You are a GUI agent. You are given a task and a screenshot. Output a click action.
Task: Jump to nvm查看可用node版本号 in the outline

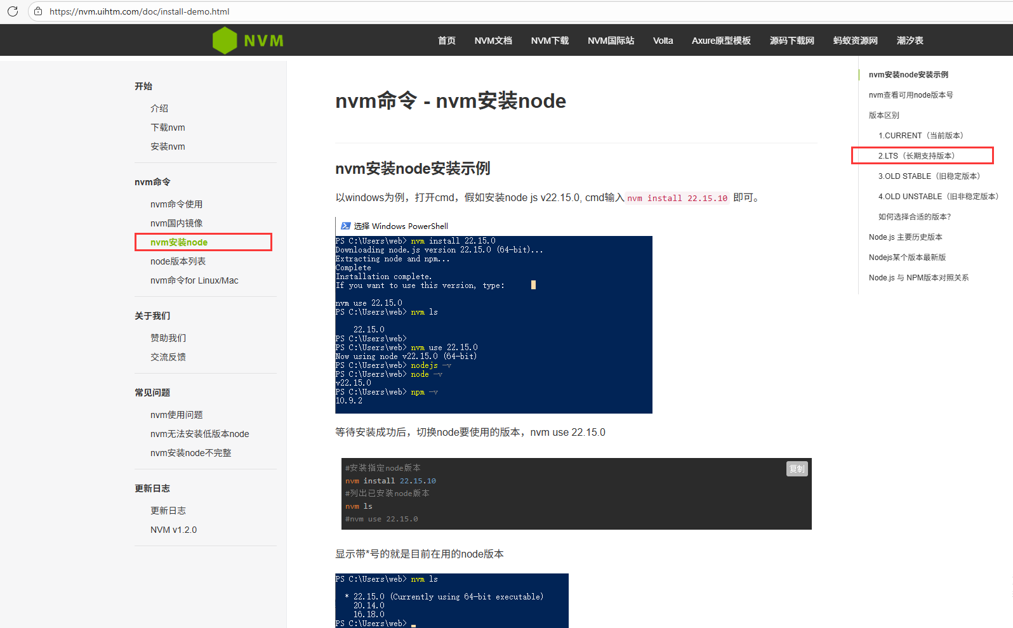click(x=911, y=95)
